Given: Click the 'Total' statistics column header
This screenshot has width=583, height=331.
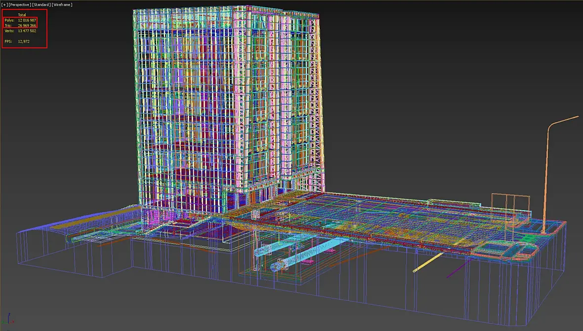Looking at the screenshot, I should click(22, 15).
